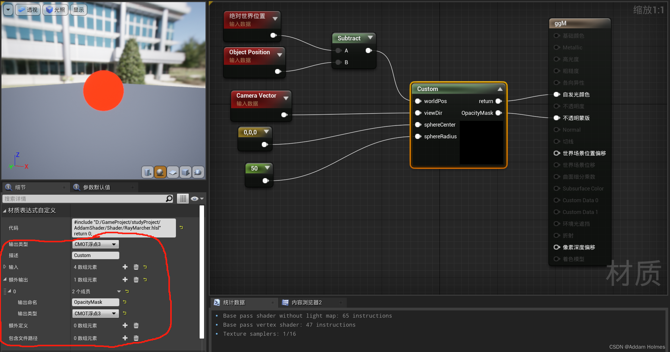Select the cylinder preview mesh icon
Screen dimensions: 670x352
point(147,172)
